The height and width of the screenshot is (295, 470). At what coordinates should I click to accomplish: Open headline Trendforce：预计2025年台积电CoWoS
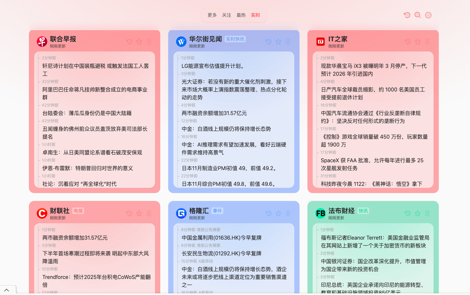coord(97,281)
